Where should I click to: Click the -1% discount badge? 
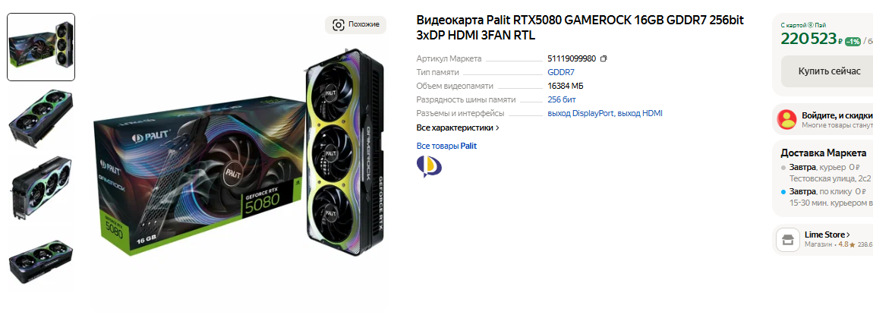(853, 41)
